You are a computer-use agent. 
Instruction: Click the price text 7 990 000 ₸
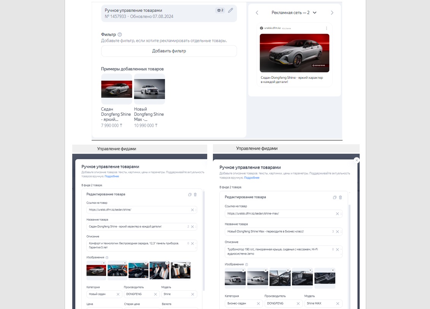(x=112, y=126)
